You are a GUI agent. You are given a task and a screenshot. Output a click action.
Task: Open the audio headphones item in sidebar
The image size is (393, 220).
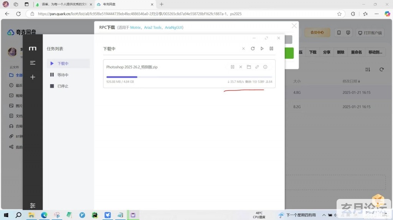coord(15,126)
